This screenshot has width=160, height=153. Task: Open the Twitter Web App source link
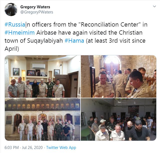[61, 147]
